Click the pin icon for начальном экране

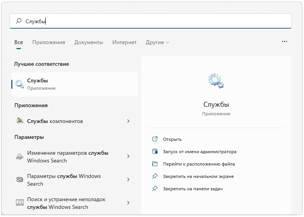(x=155, y=176)
